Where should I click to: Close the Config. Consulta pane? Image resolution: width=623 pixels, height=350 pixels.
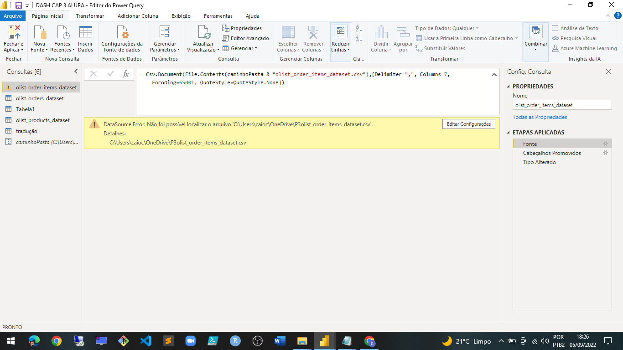click(x=608, y=72)
